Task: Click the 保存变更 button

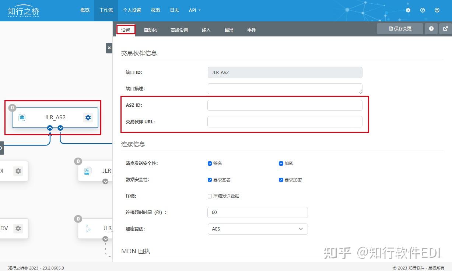Action: tap(400, 28)
